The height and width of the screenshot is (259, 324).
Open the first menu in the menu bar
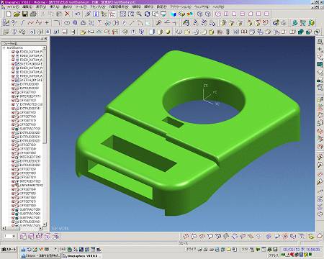click(x=12, y=7)
